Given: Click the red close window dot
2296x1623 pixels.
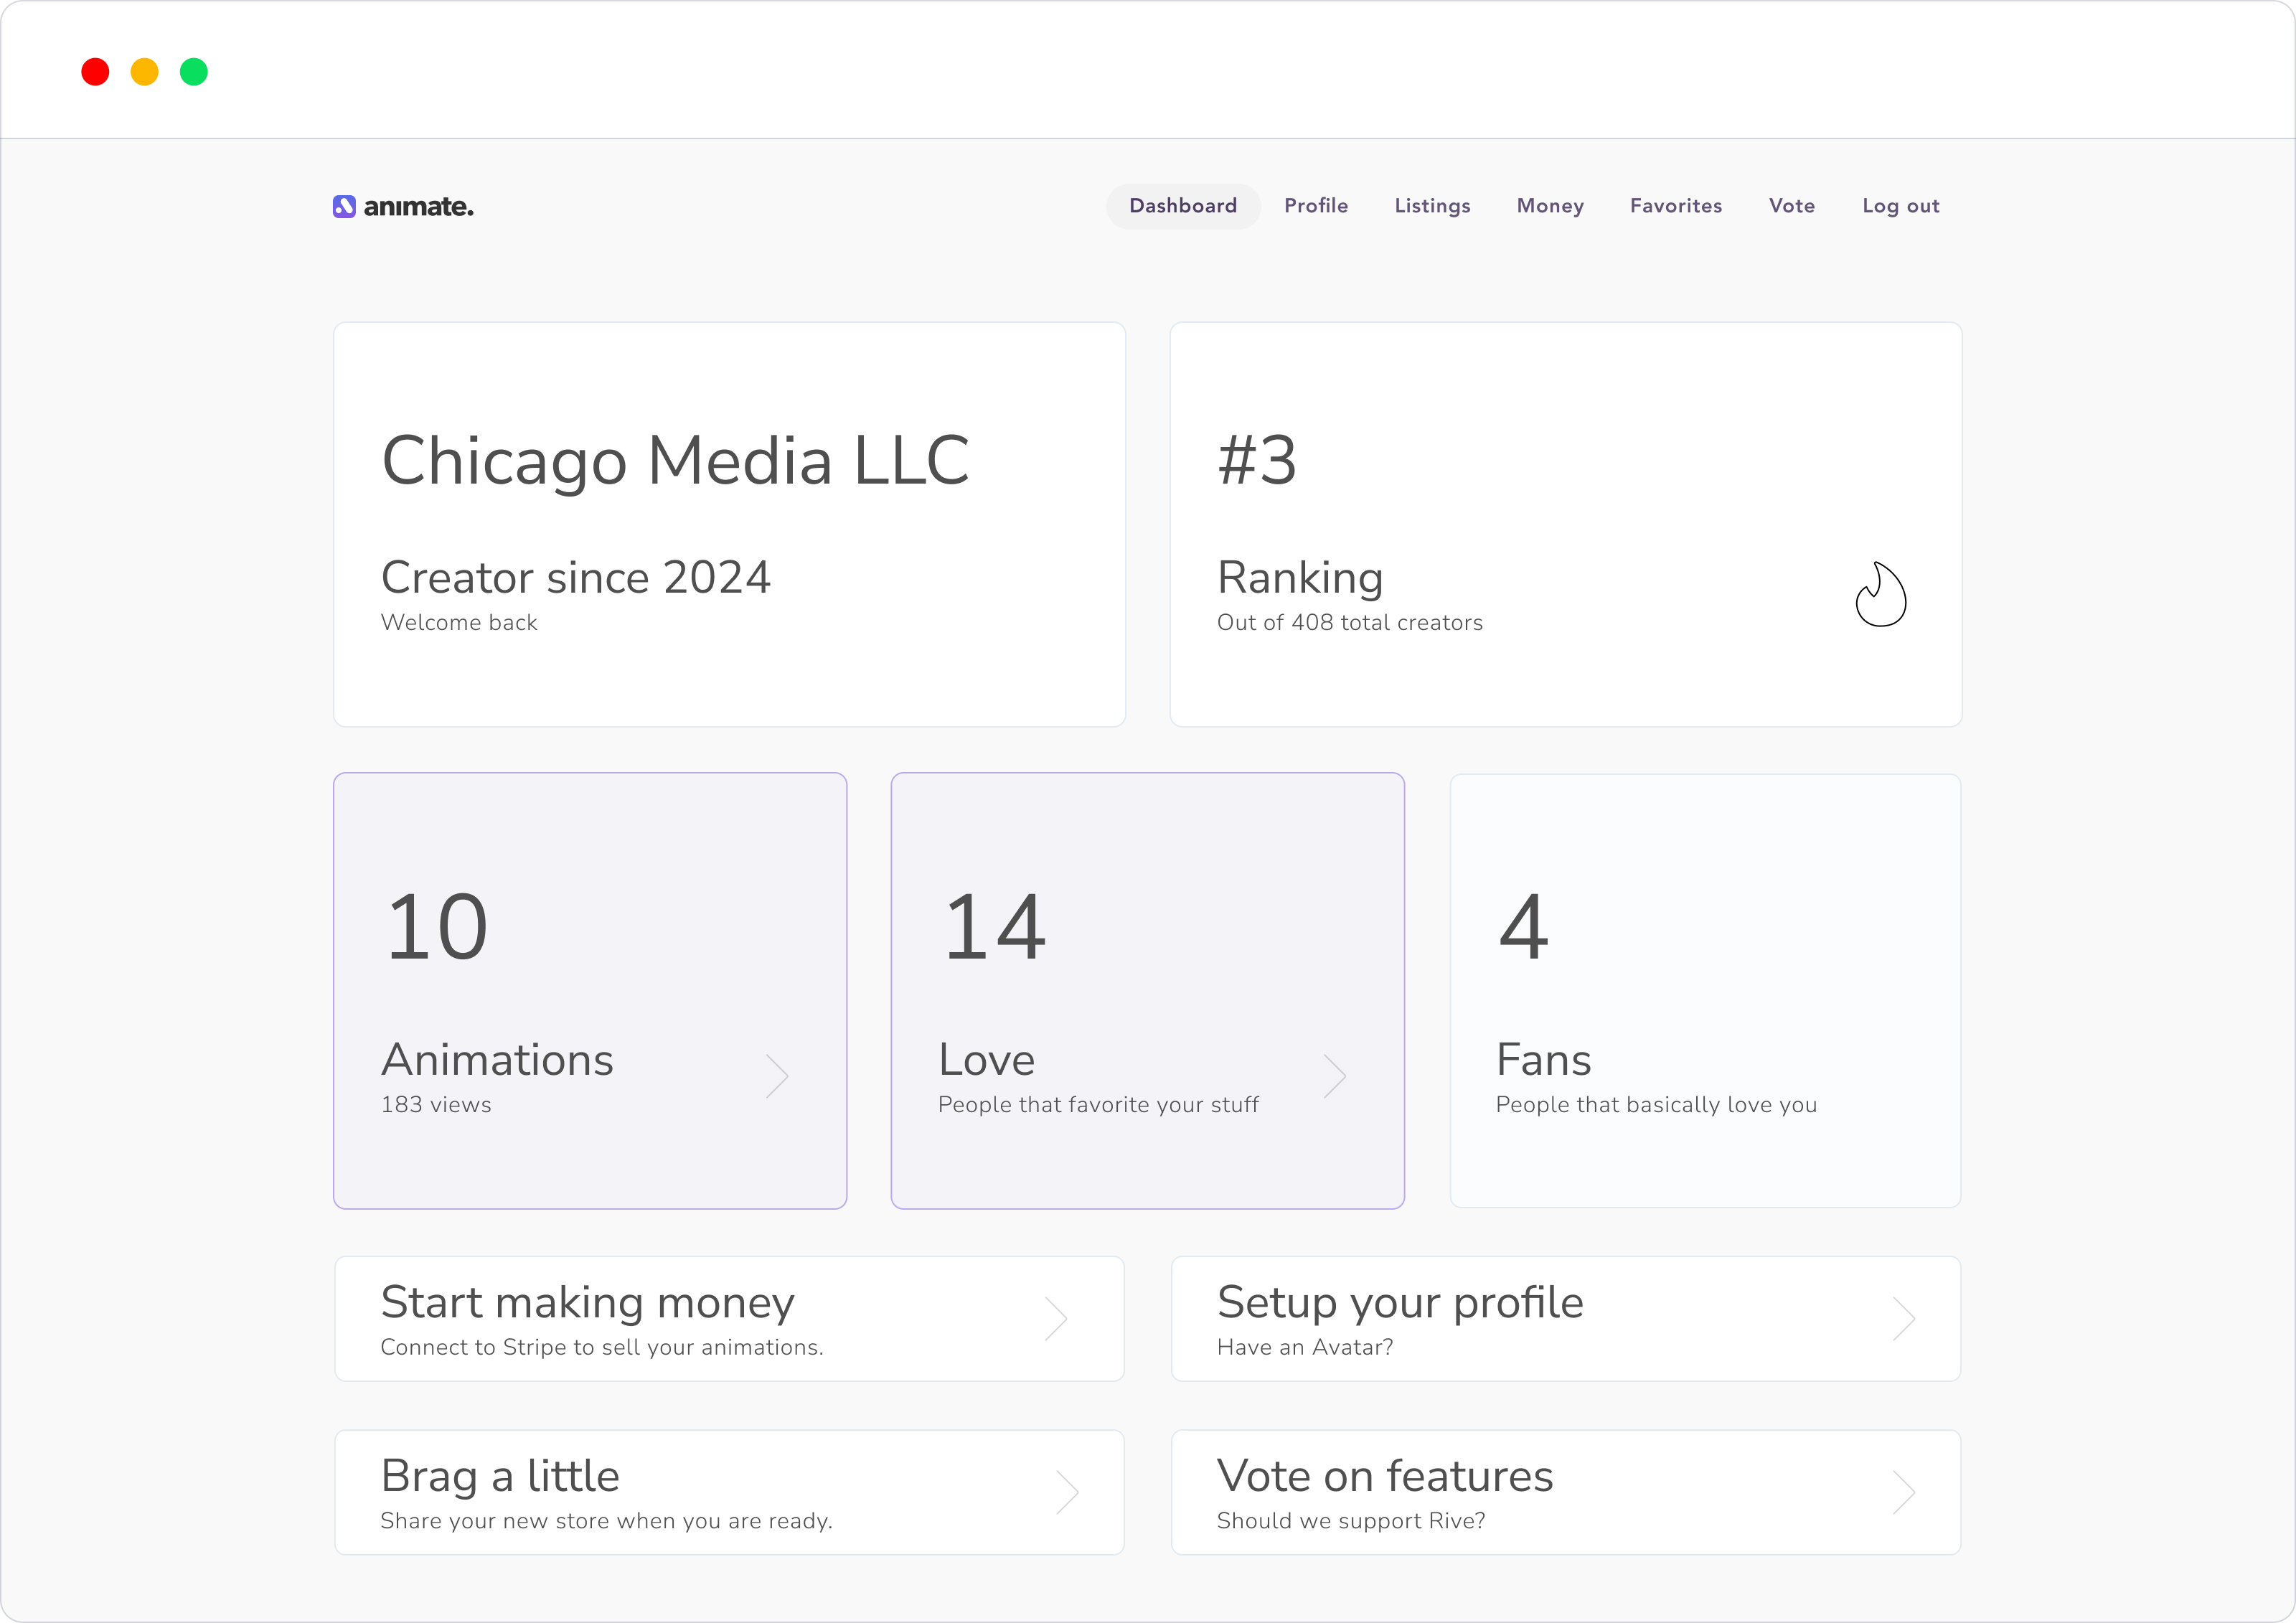Looking at the screenshot, I should coord(95,72).
